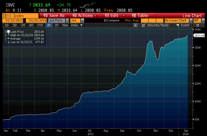Click the Low marker icon in legend
This screenshot has height=136, width=207.
(x=8, y=42)
